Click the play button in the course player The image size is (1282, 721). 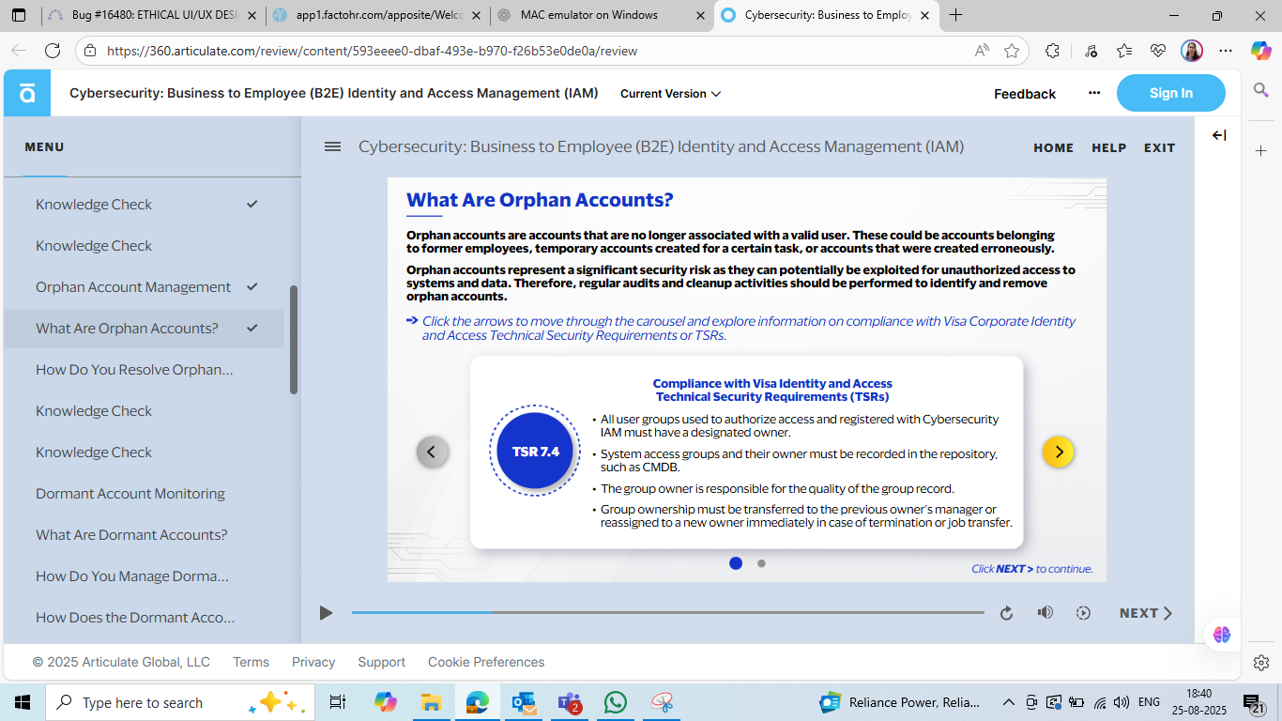(x=326, y=613)
